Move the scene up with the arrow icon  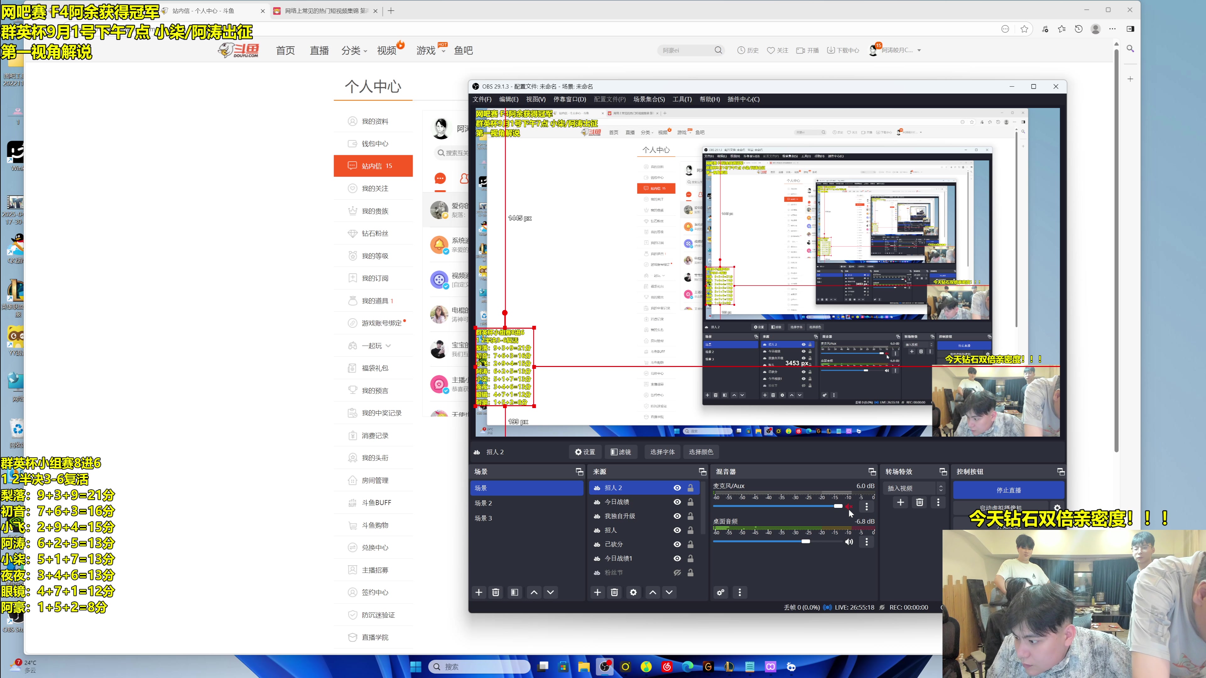coord(534,592)
